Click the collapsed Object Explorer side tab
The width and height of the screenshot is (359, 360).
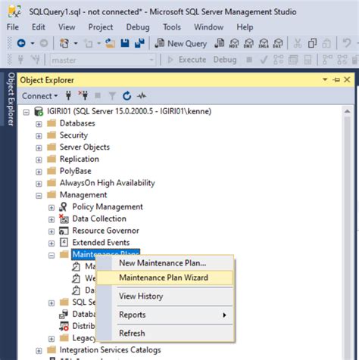(11, 99)
